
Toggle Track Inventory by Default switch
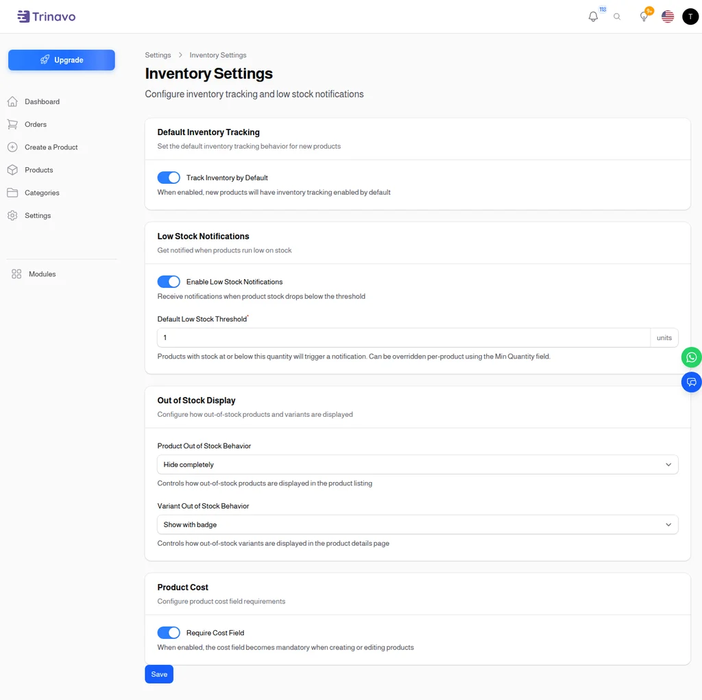coord(169,178)
